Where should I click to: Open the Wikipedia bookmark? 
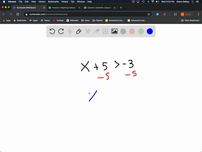[x=72, y=20]
